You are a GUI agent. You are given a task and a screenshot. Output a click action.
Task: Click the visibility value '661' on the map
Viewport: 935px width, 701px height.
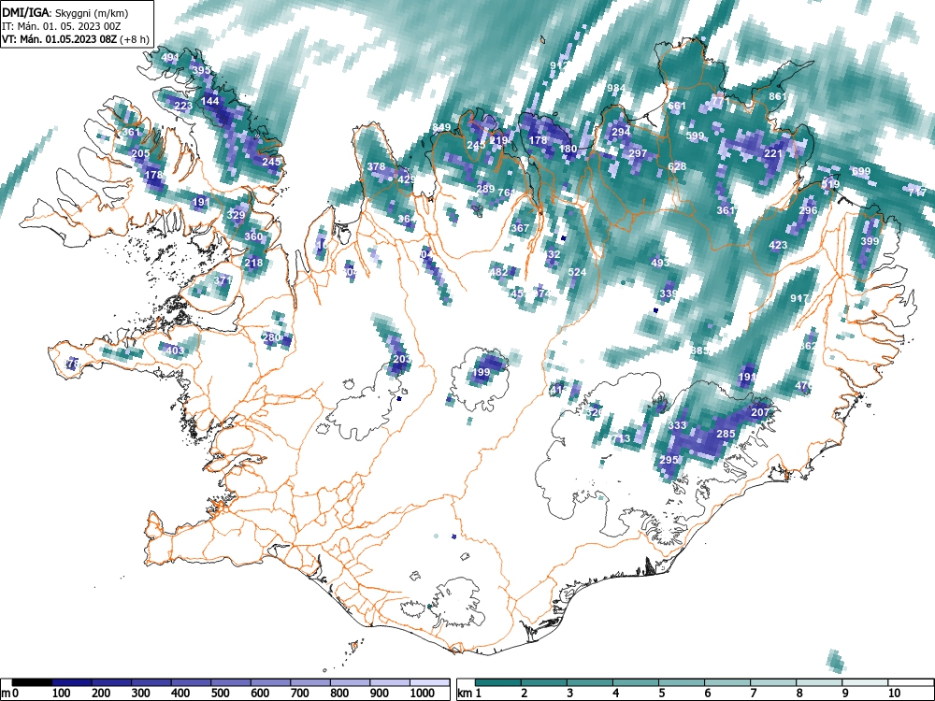tap(677, 107)
